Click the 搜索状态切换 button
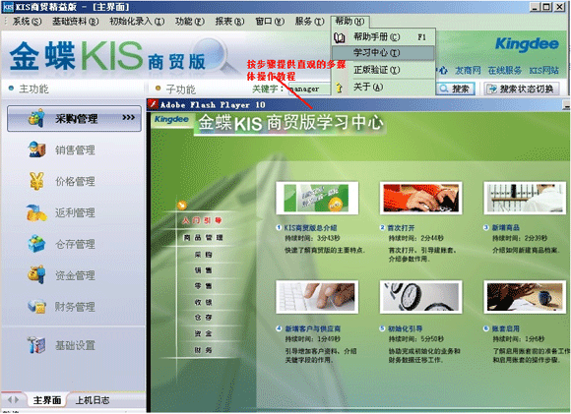The height and width of the screenshot is (414, 571). click(x=522, y=89)
